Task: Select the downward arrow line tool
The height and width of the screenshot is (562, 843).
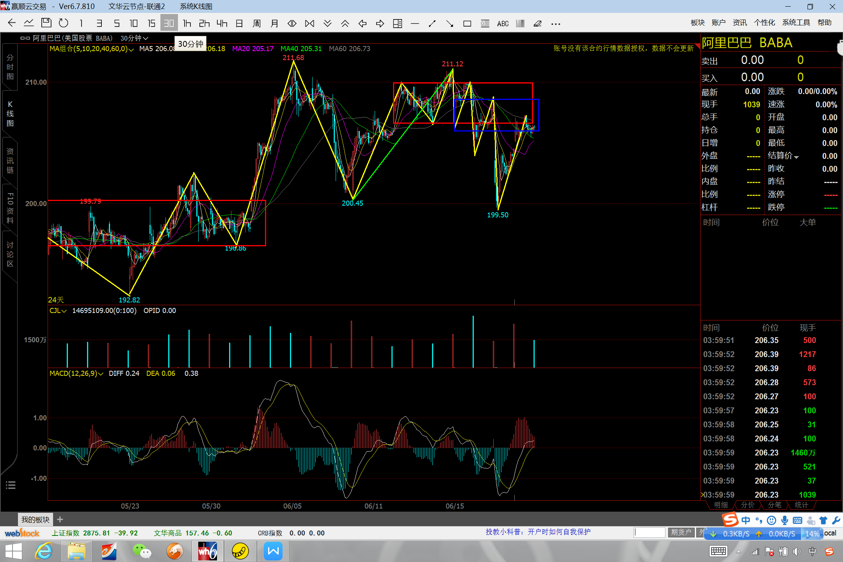Action: pos(450,23)
